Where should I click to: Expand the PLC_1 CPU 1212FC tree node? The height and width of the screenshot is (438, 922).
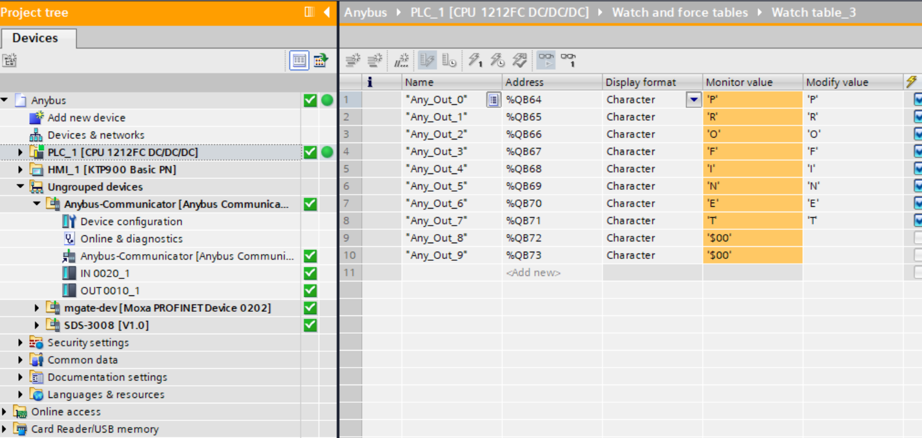20,152
